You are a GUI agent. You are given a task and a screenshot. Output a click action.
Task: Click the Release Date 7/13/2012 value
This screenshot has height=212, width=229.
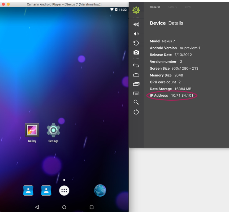tap(183, 55)
